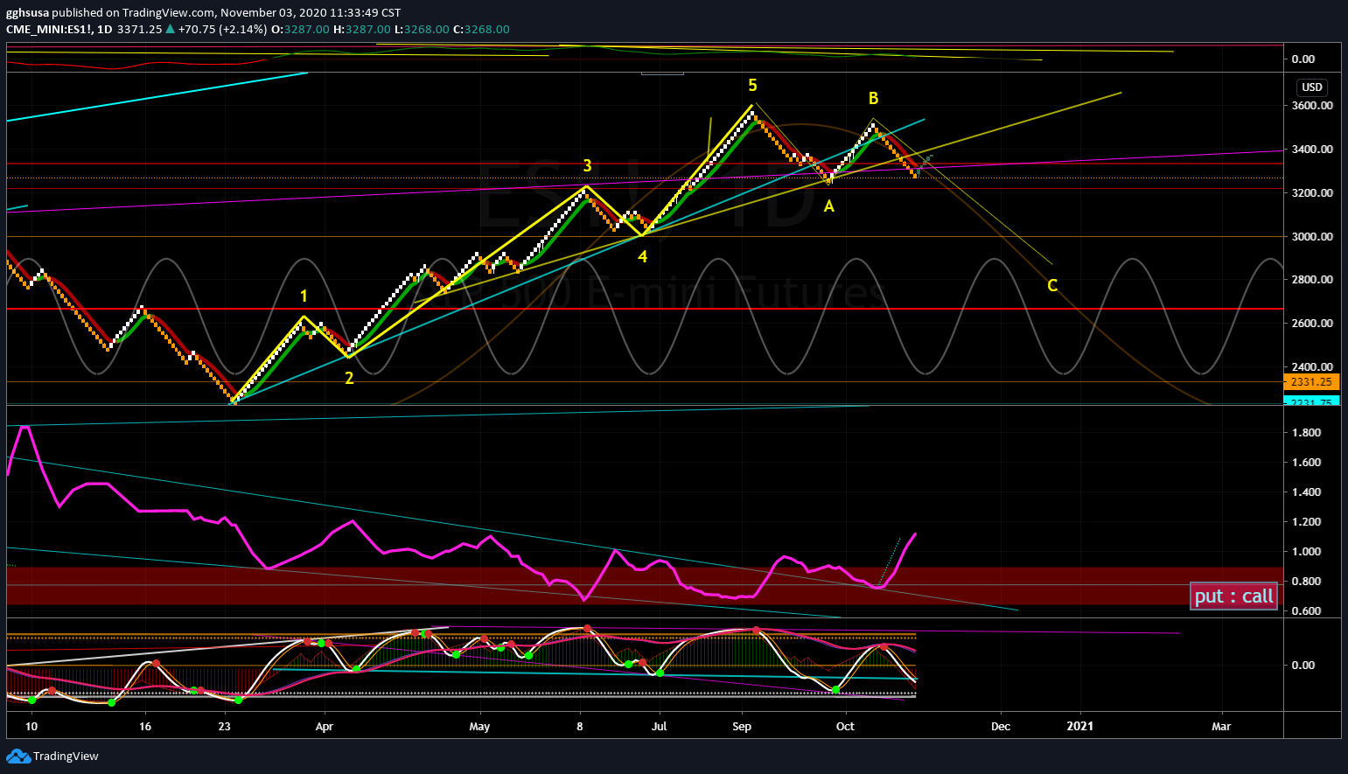This screenshot has height=774, width=1348.
Task: Click the 0.00 label of the bottom oscillator pane
Action: coord(1303,666)
